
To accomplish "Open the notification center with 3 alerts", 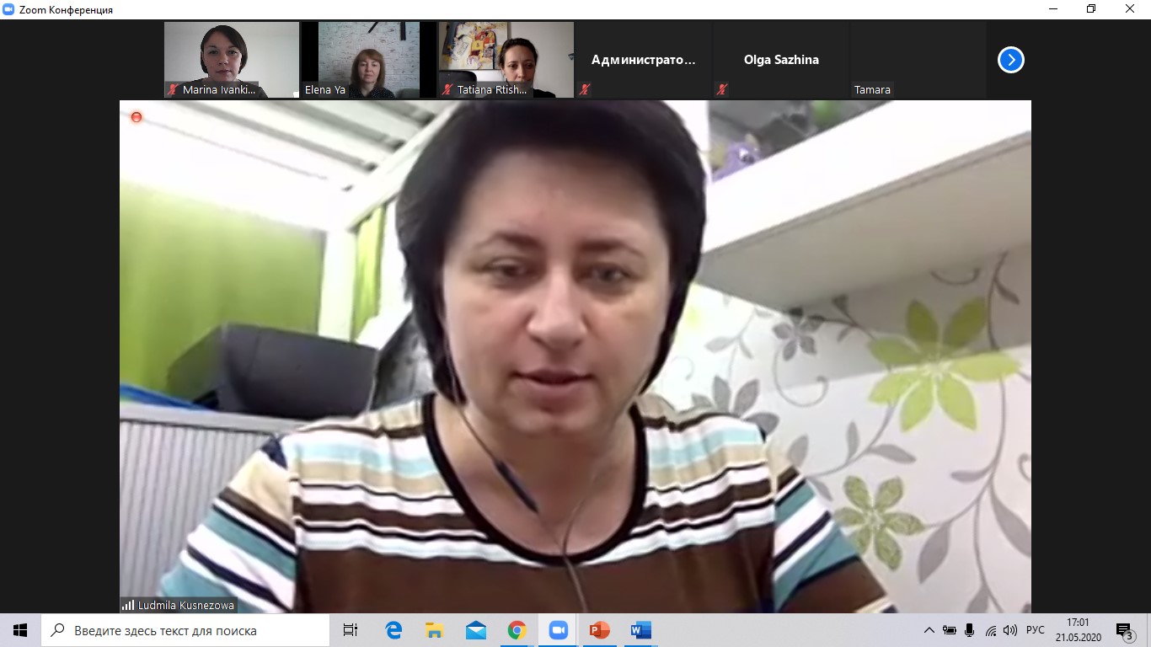I will [x=1124, y=631].
